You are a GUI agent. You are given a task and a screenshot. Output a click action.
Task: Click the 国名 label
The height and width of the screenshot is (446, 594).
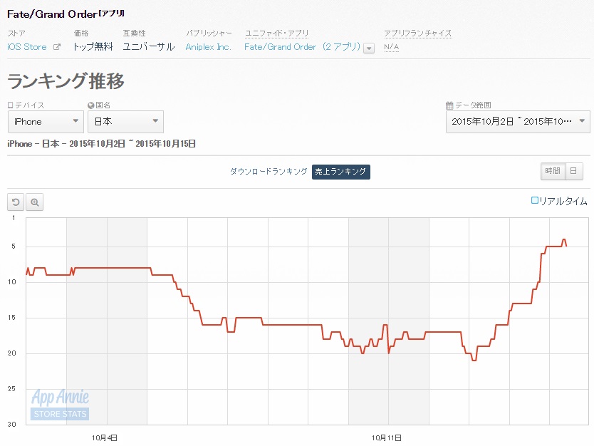pyautogui.click(x=103, y=105)
